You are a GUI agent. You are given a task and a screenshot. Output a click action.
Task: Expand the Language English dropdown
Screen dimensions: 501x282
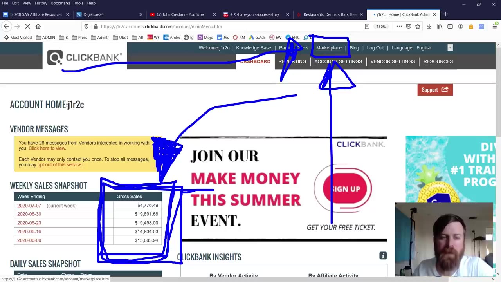450,48
